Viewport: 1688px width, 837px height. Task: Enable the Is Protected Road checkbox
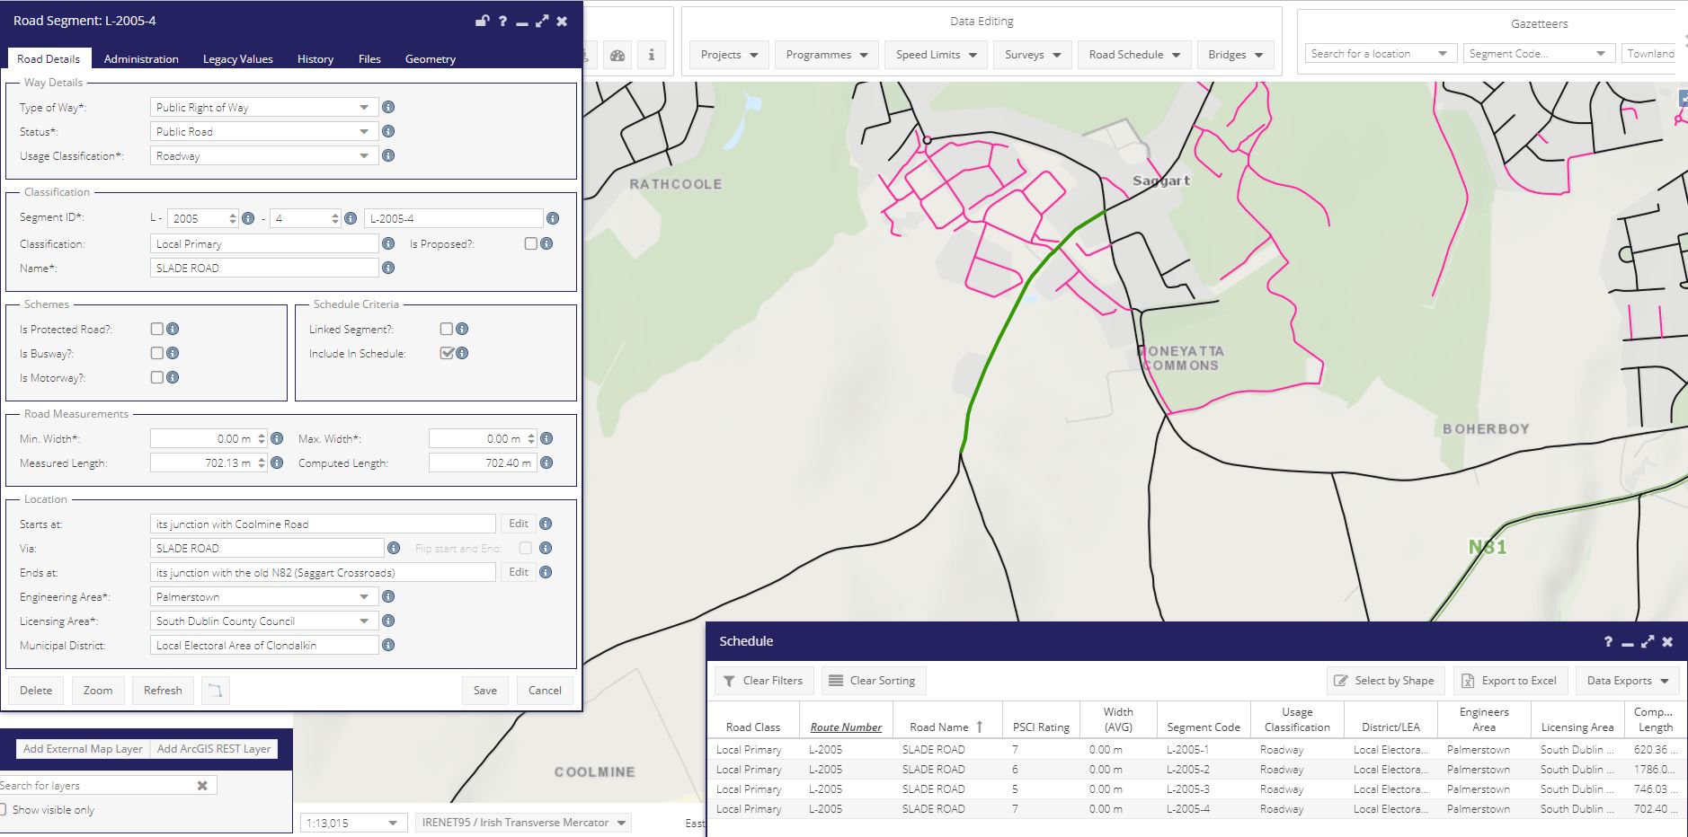157,329
